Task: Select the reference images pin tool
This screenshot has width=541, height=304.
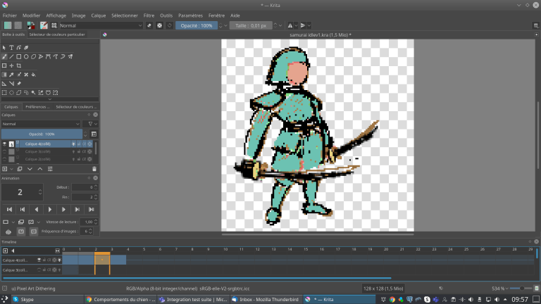Action: [18, 84]
